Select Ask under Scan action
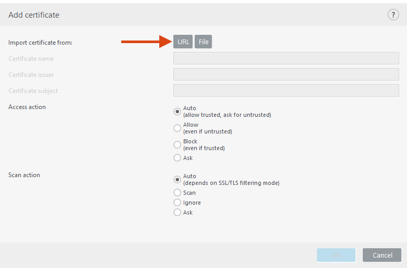Image resolution: width=407 pixels, height=268 pixels. [177, 212]
